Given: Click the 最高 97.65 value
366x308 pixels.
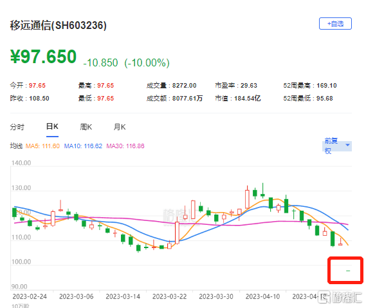Looking at the screenshot, I should 105,85.
